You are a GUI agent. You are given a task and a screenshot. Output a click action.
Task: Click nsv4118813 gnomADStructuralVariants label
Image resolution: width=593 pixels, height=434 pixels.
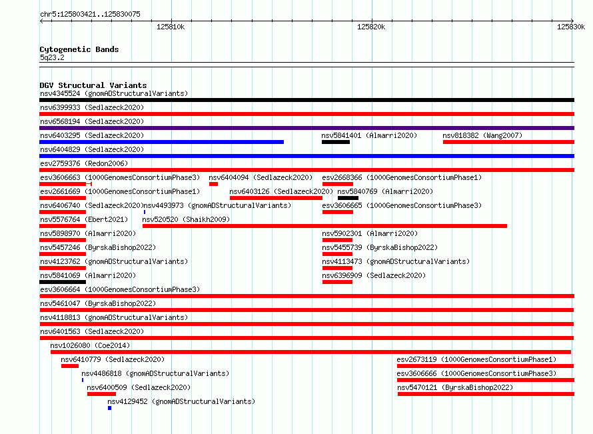tap(114, 317)
